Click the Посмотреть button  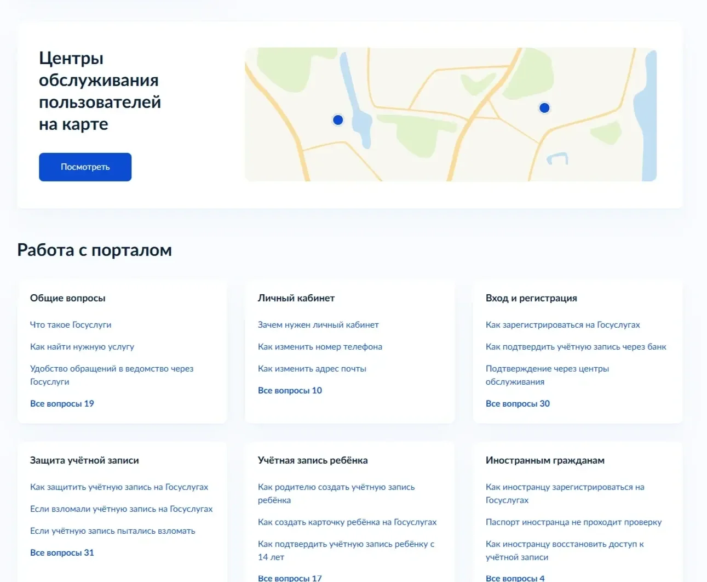(x=85, y=167)
